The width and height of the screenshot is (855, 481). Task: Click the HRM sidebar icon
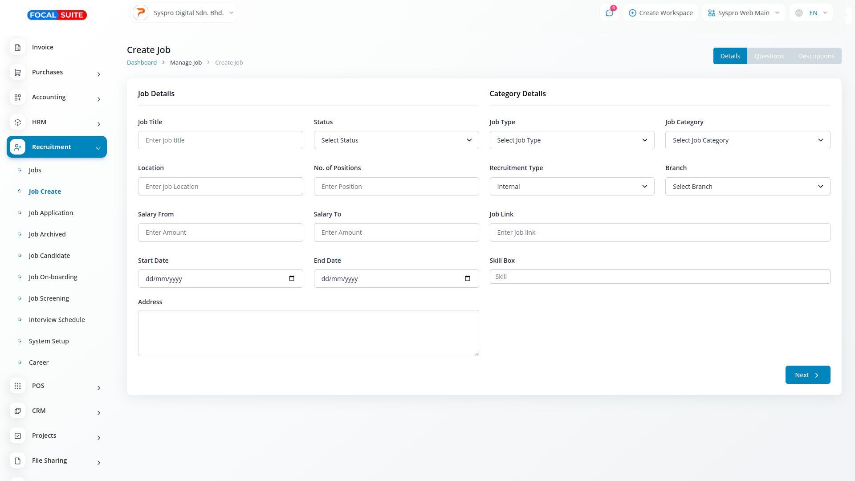[18, 122]
